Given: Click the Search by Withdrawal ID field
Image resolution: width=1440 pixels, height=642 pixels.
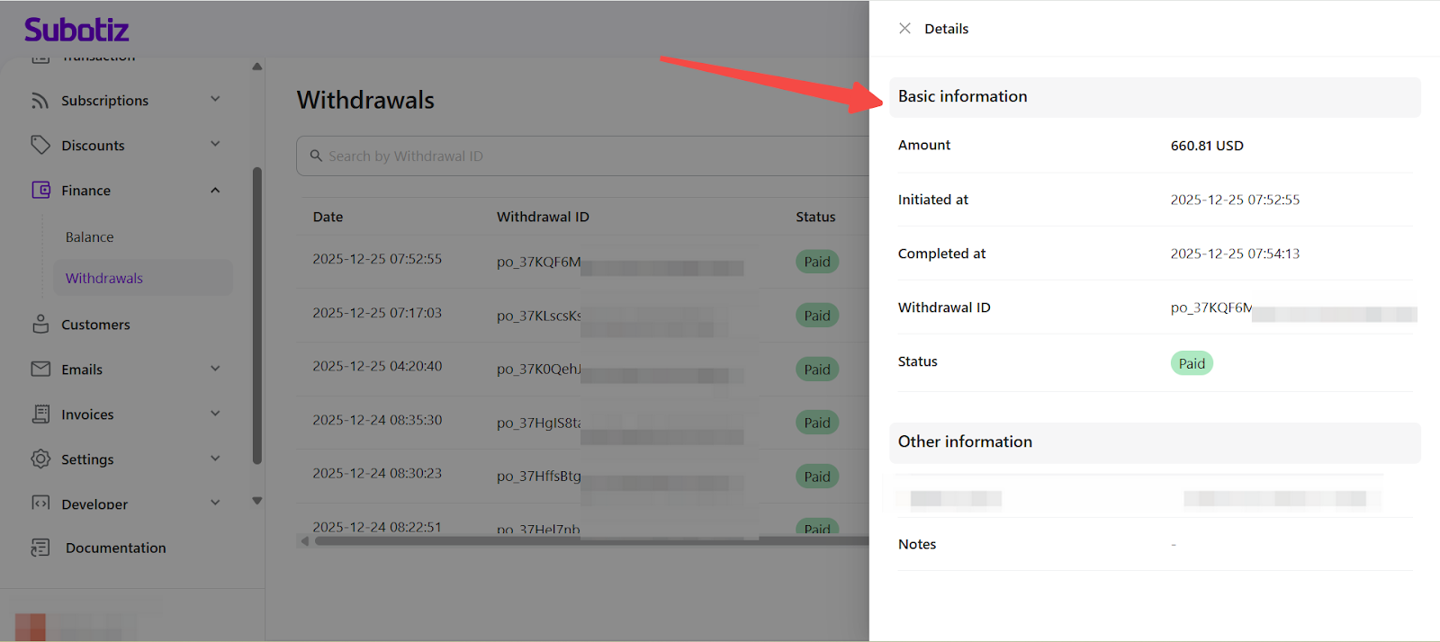Looking at the screenshot, I should (576, 156).
